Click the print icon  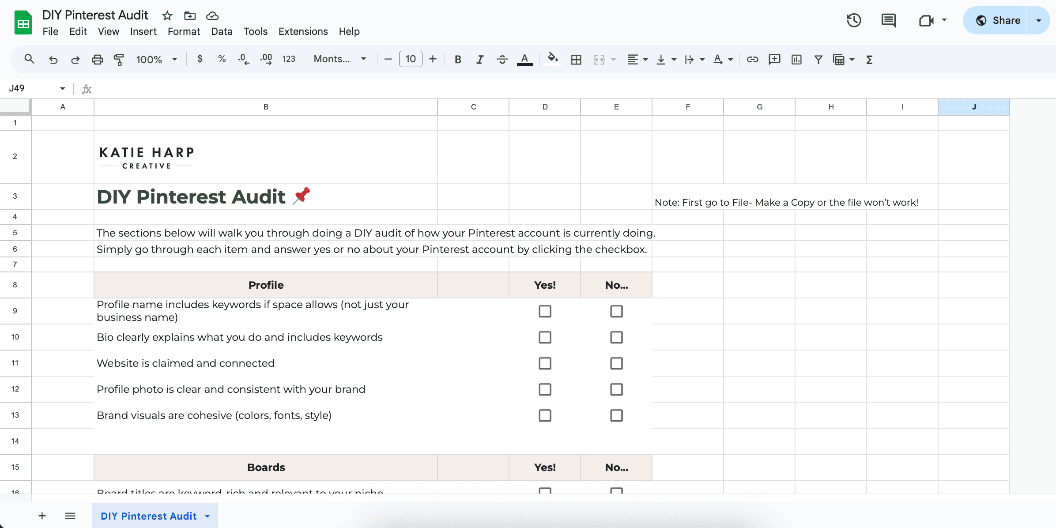point(97,59)
